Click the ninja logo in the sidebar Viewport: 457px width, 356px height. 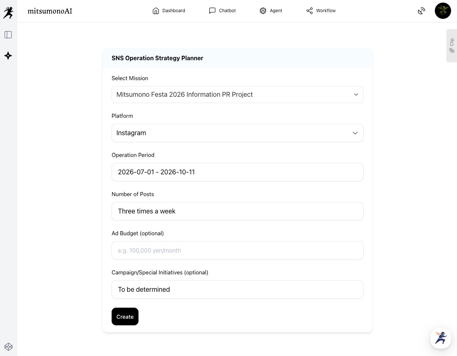8,13
